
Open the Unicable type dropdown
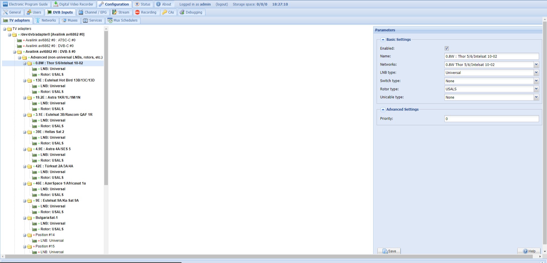click(x=536, y=97)
